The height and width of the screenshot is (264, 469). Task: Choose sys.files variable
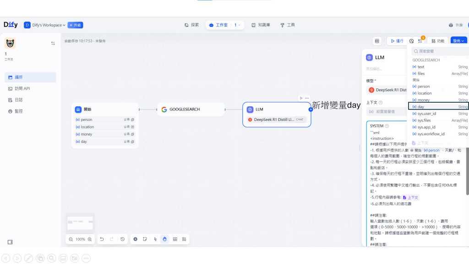point(440,121)
